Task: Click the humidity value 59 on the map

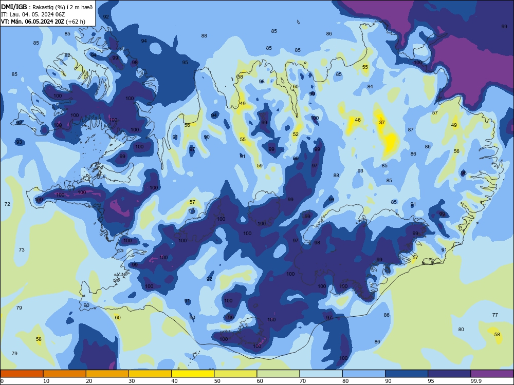Action: pos(260,166)
